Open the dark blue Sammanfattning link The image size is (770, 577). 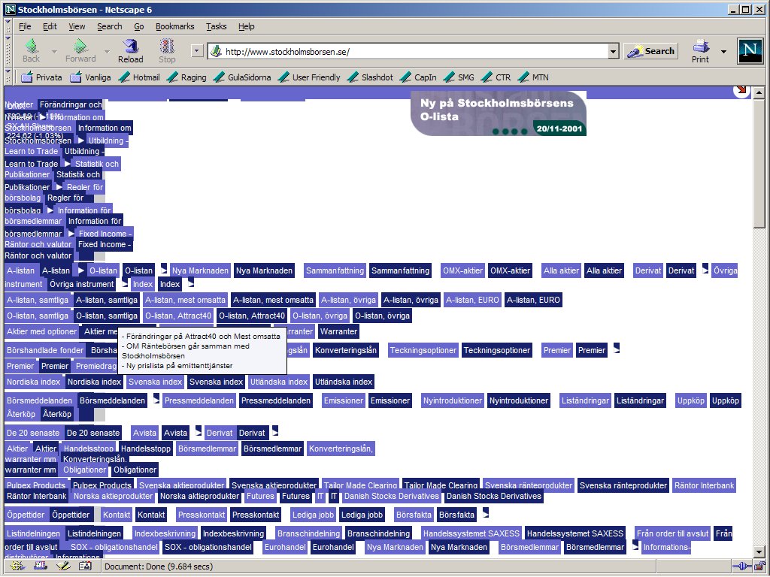click(400, 270)
